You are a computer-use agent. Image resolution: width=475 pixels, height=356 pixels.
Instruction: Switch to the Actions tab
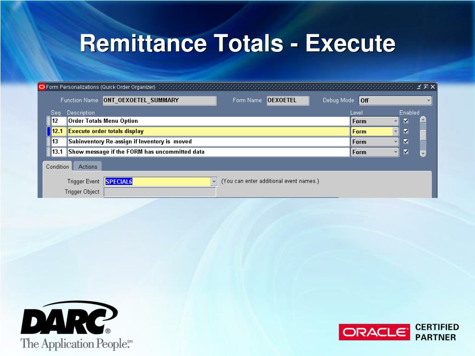(88, 166)
